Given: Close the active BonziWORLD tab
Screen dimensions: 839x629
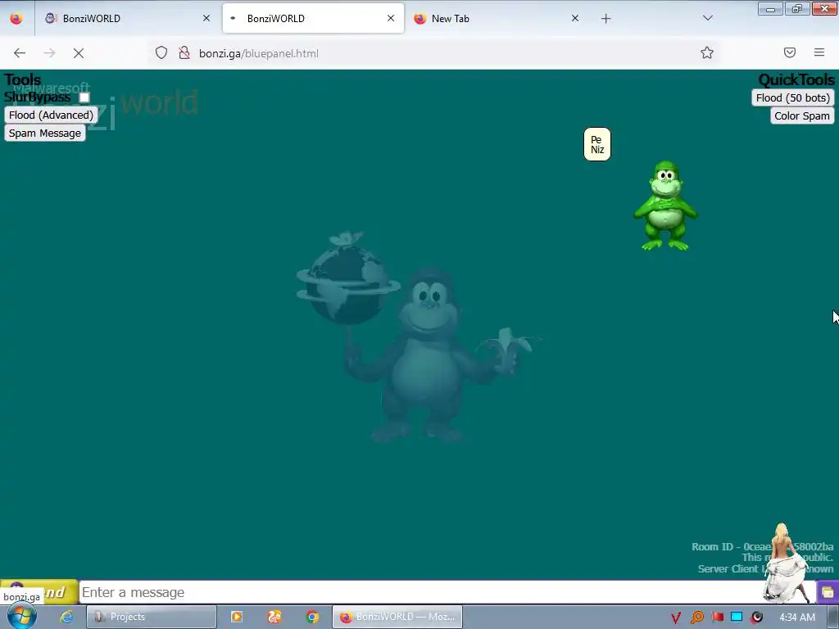Looking at the screenshot, I should coord(391,18).
